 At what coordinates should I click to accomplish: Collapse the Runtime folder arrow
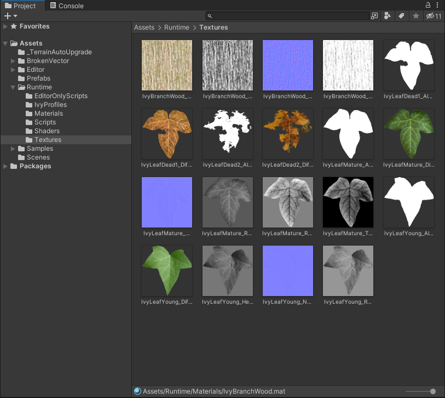tap(13, 87)
